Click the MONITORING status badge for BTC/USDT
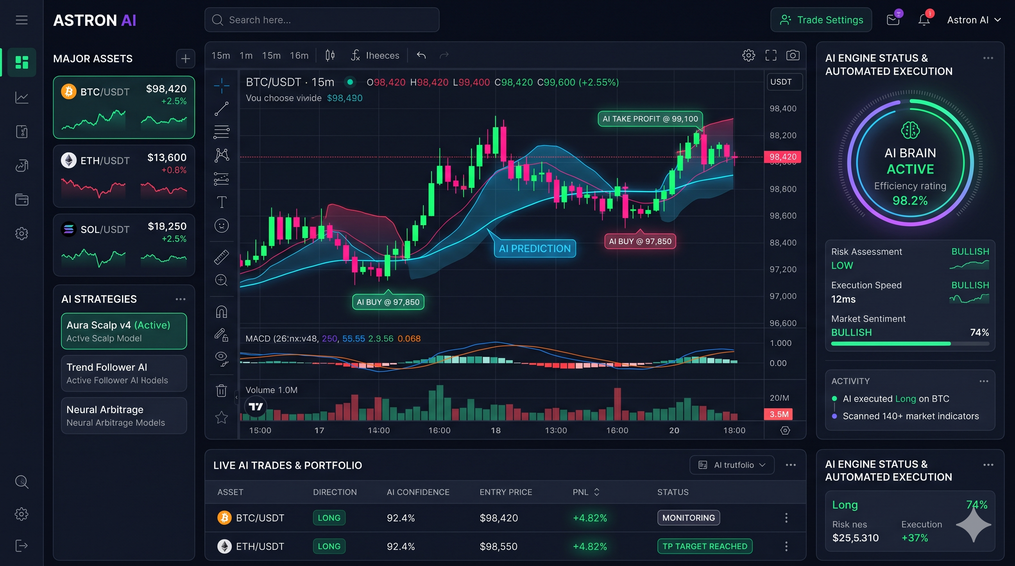 tap(688, 518)
